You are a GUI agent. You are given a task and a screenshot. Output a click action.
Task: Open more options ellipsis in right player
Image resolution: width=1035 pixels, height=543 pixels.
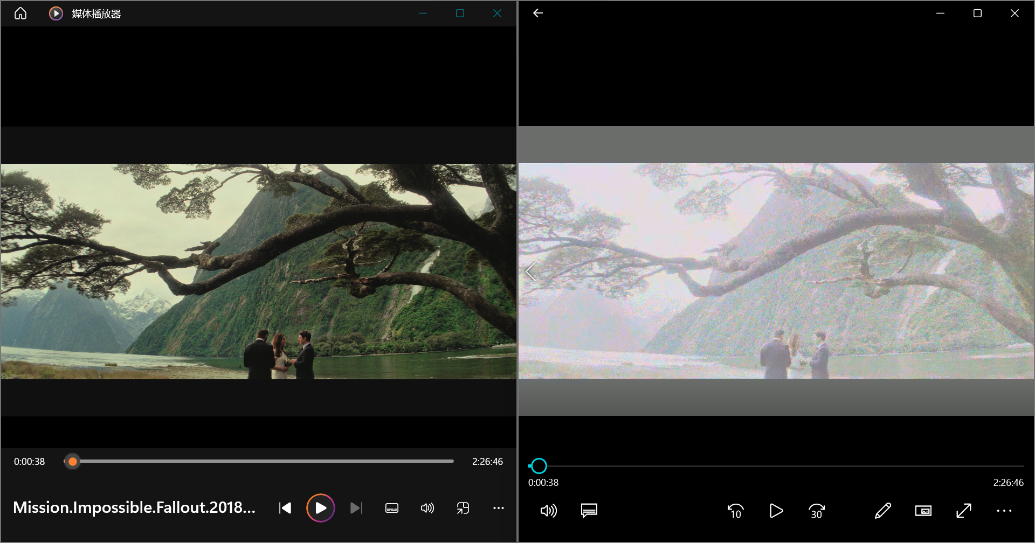pos(1004,511)
